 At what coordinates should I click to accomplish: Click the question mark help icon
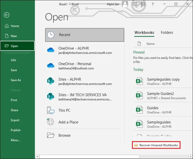point(153,4)
